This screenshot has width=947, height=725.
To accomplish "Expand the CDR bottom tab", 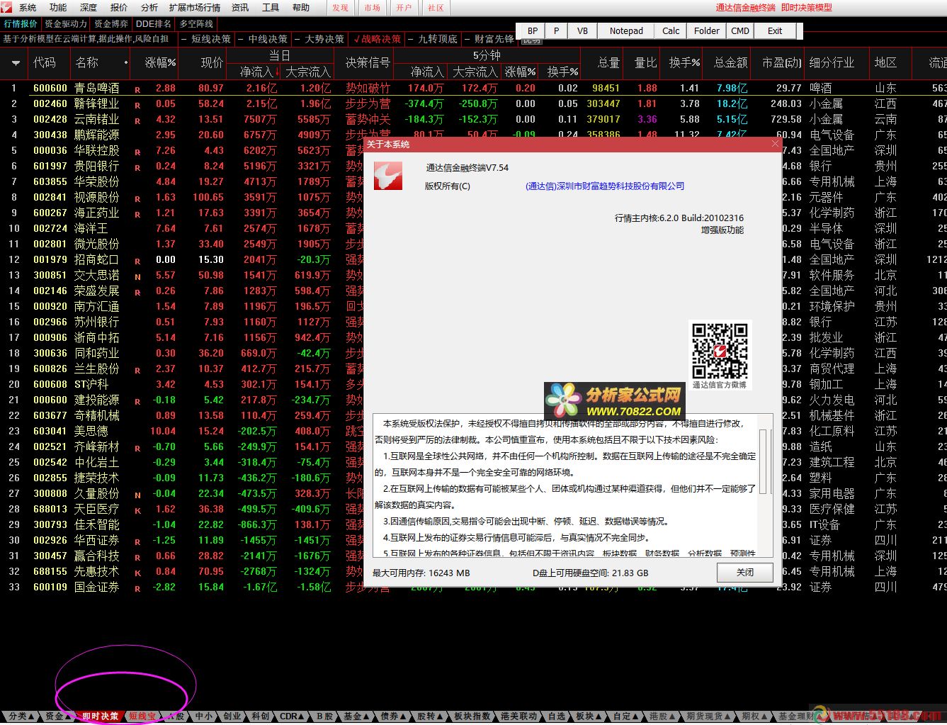I will (292, 716).
